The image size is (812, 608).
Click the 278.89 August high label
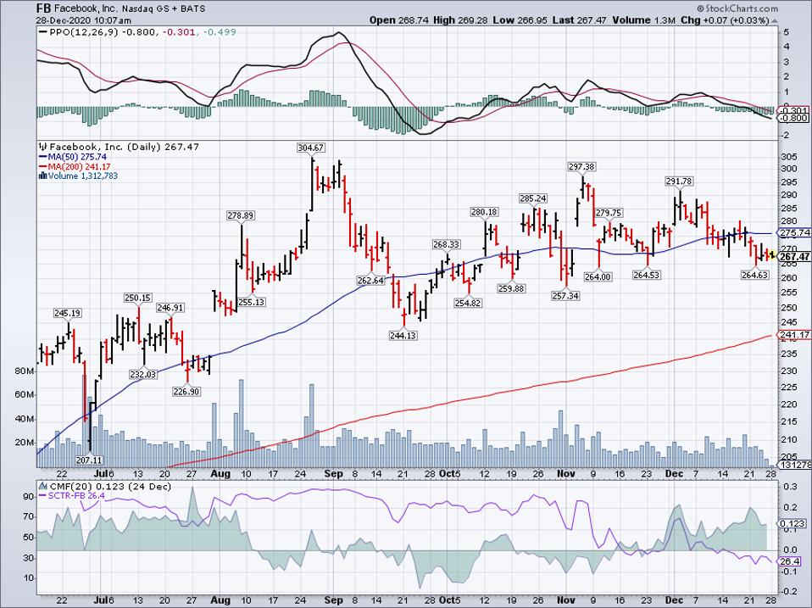click(241, 215)
